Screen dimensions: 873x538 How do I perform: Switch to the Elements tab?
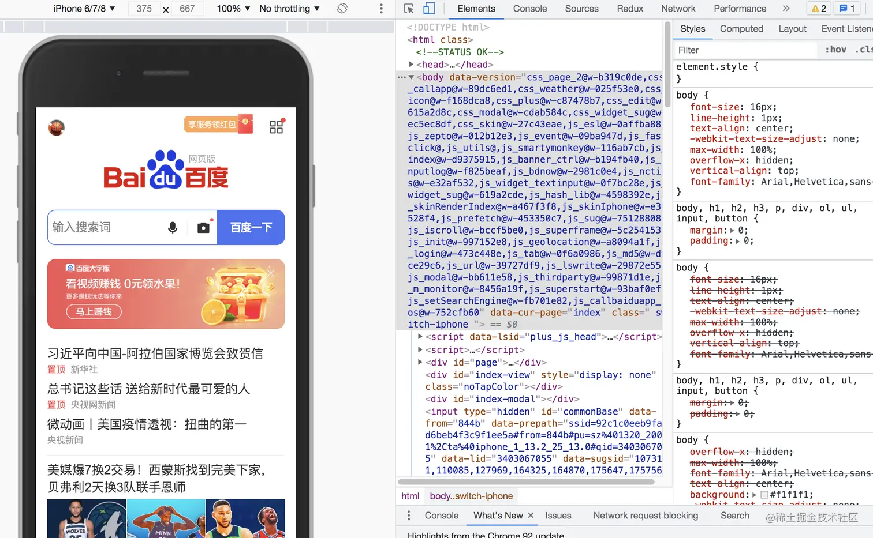point(476,9)
